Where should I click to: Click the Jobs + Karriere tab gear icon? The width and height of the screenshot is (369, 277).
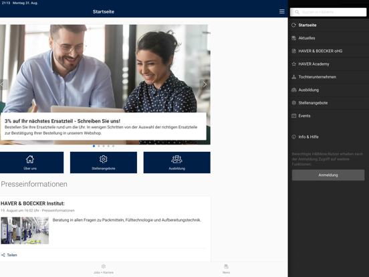coord(104,266)
